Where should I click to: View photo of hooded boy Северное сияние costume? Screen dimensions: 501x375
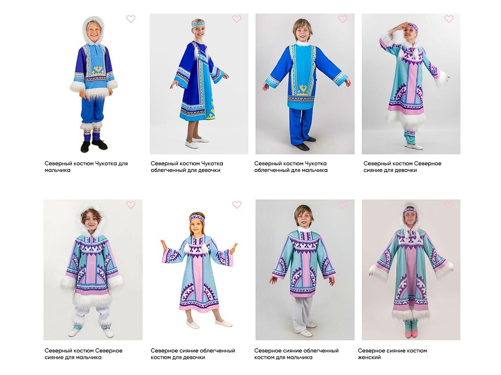point(93,270)
